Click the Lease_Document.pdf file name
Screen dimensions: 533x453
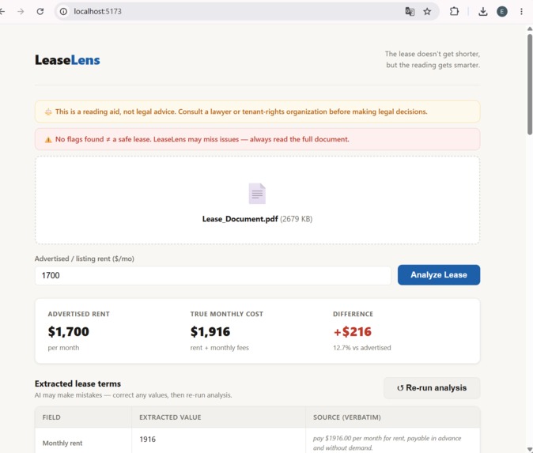[x=240, y=219]
